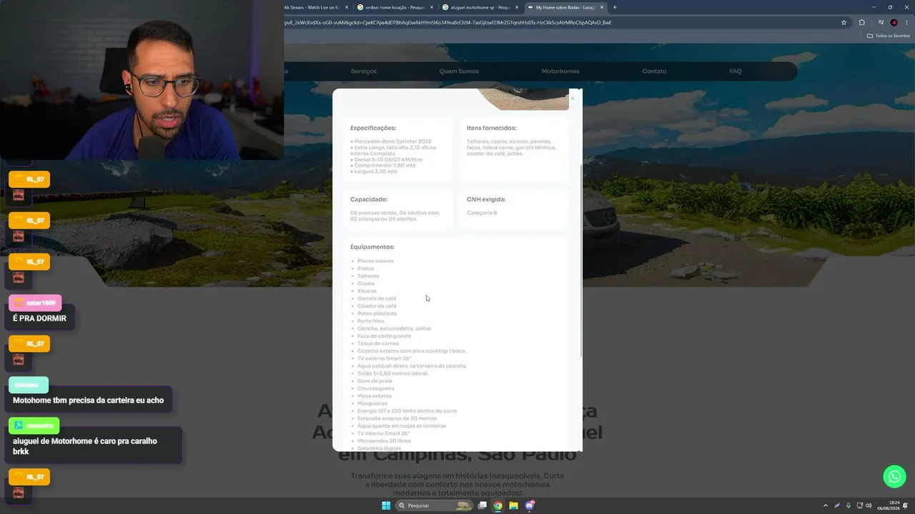Screen dimensions: 915x514
Task: Click the 'Faca de corte grande' list item
Action: 384,336
